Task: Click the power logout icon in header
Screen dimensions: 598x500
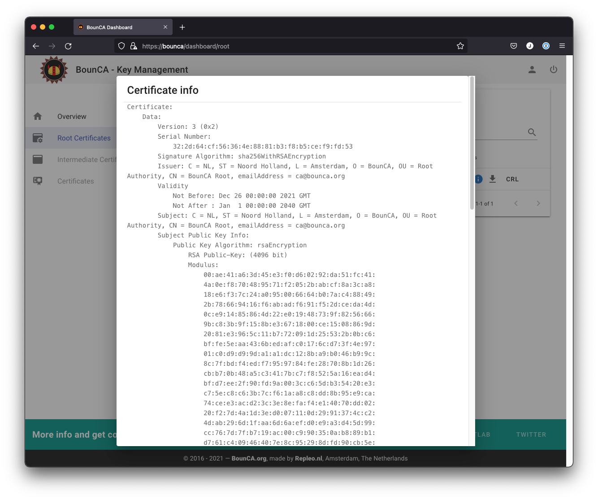Action: pos(554,70)
